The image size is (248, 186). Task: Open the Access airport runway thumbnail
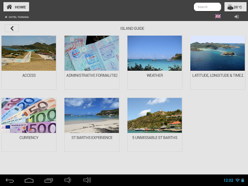[x=29, y=53]
